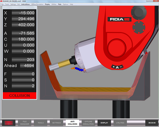The width and height of the screenshot is (159, 127).
Task: Open the Utilities bottom button
Action: 120,123
